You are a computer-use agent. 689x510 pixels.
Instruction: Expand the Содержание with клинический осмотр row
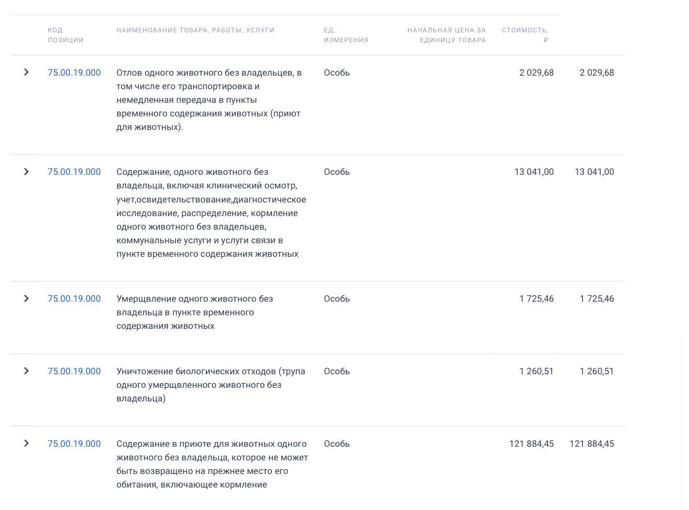click(26, 172)
